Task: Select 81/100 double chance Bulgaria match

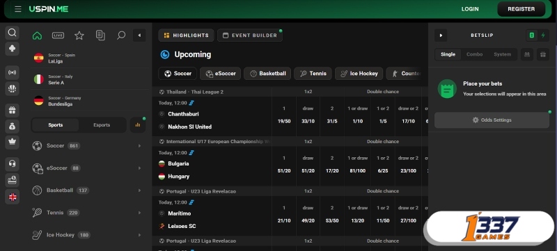Action: tap(357, 166)
